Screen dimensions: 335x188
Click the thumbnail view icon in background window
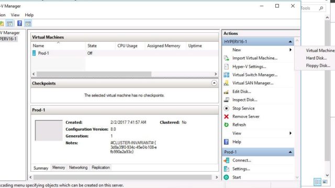[x=325, y=182]
